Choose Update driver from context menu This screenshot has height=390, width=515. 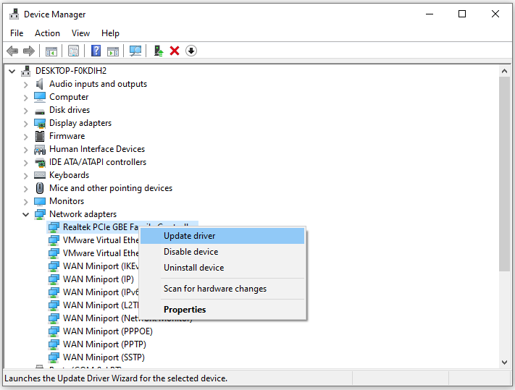click(189, 236)
